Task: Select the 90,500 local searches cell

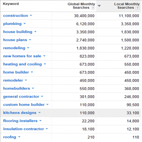Action: (x=133, y=105)
